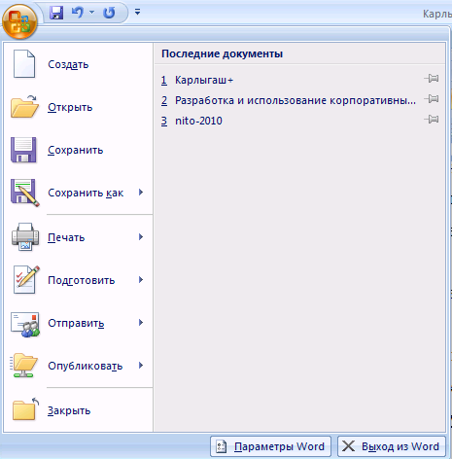This screenshot has width=452, height=459.
Task: Redo the last action
Action: pyautogui.click(x=109, y=13)
